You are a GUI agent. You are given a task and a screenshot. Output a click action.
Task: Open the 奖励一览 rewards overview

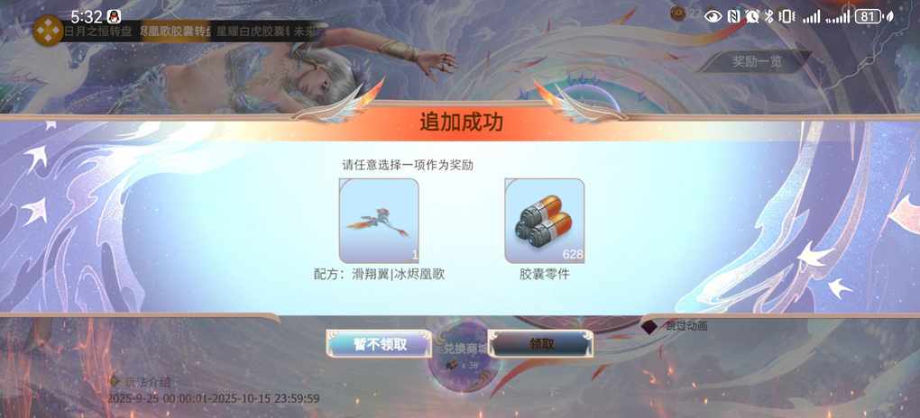click(x=757, y=61)
